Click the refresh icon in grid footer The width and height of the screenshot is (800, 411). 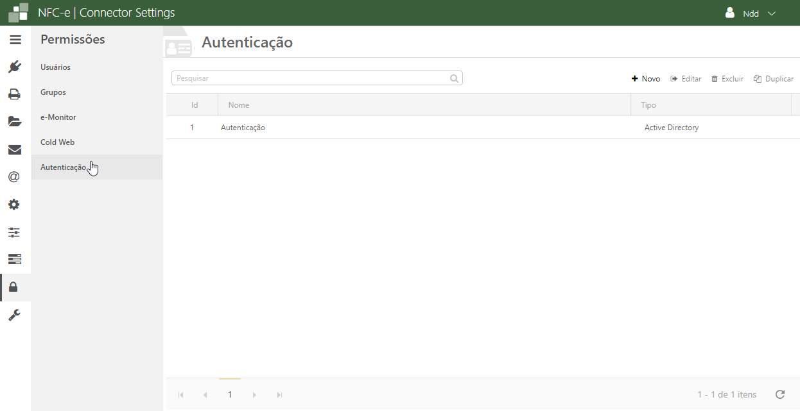[780, 394]
